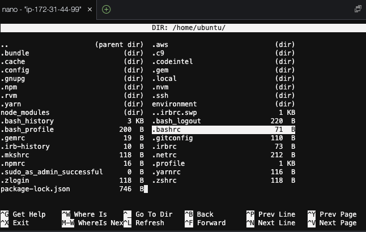Select the .zshrc file entry
The image size is (366, 232).
point(223,181)
